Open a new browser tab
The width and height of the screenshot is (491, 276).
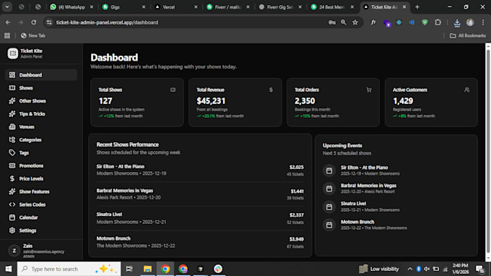click(417, 7)
